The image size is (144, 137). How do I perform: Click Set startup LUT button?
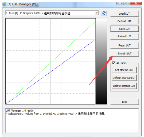click(124, 70)
